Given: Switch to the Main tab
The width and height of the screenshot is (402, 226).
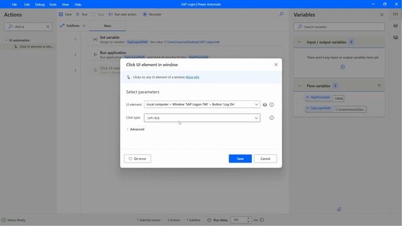Looking at the screenshot, I should click(x=107, y=26).
